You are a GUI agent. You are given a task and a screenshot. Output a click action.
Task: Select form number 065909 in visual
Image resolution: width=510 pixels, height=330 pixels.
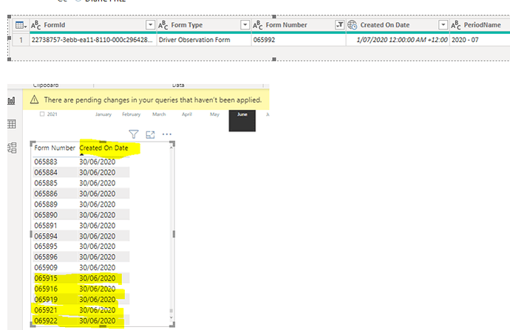tap(46, 268)
